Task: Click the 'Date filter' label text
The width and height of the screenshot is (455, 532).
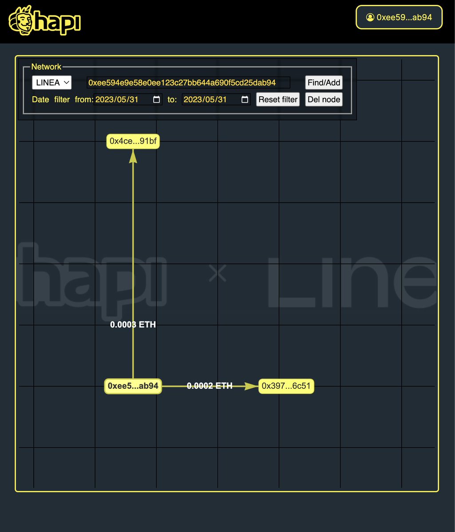Action: point(51,99)
